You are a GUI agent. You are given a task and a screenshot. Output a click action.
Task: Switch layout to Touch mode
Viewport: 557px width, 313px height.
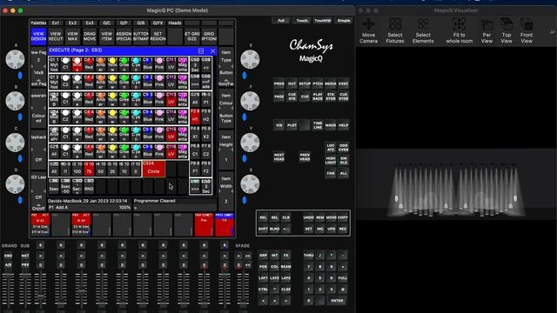(302, 21)
